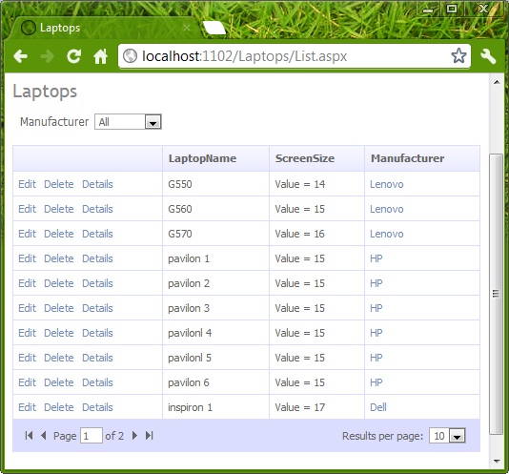Show Details for pavilonl 4

pyautogui.click(x=97, y=333)
